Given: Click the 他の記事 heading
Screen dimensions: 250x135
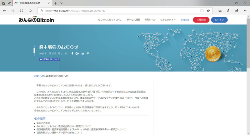Looking at the screenshot, I should pyautogui.click(x=40, y=118).
